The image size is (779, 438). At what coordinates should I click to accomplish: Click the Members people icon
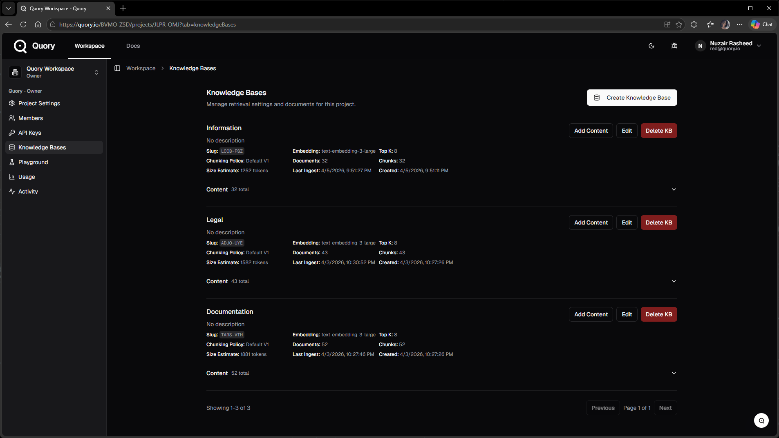pos(12,118)
